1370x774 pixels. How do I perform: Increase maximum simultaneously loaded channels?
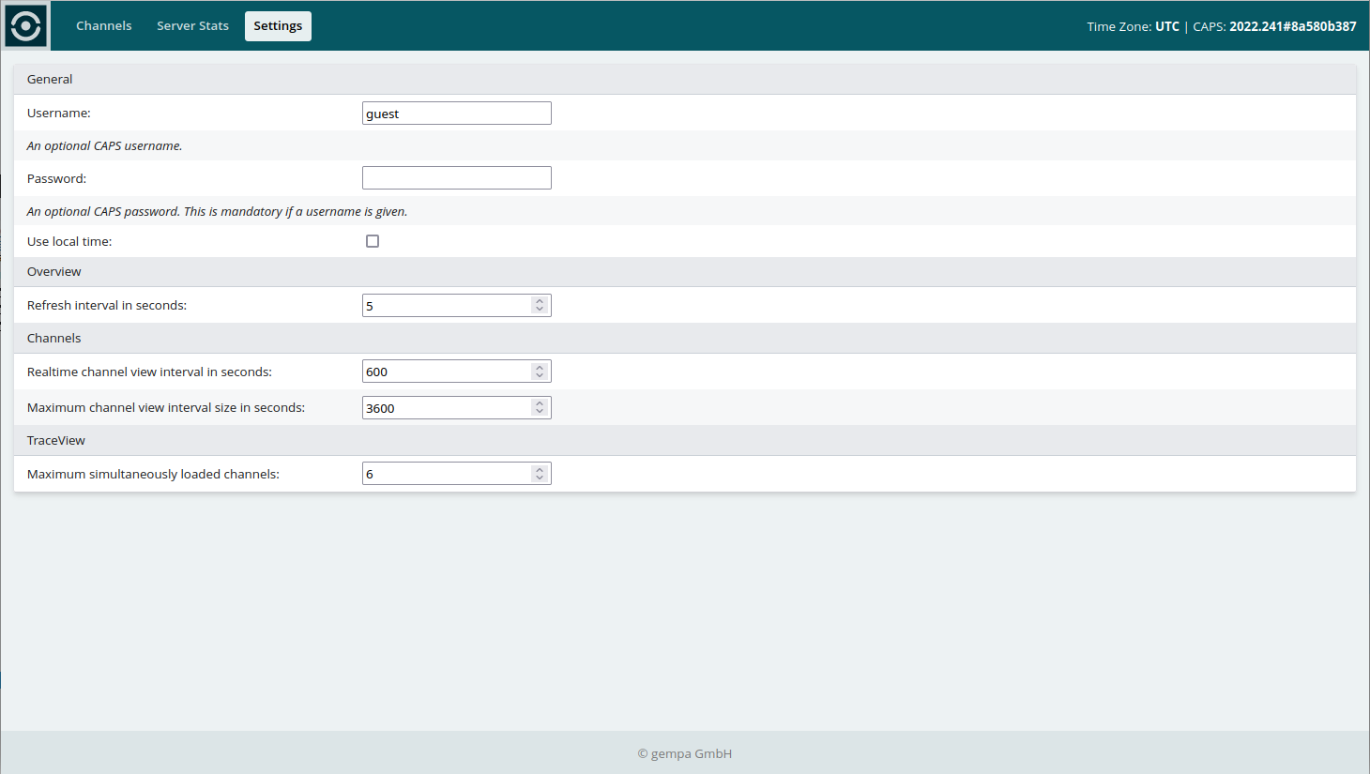[x=540, y=470]
